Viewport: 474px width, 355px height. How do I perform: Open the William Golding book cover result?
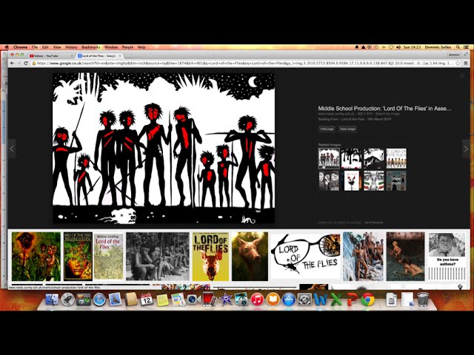coord(109,257)
